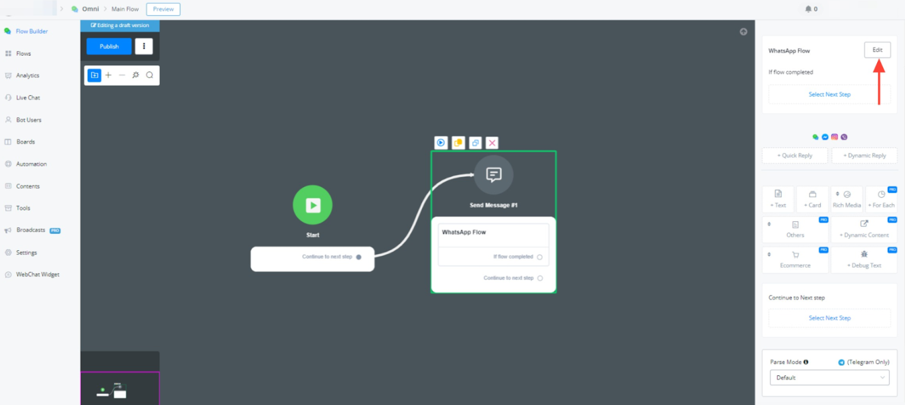
Task: Click the auto-arrange magic wand icon
Action: pyautogui.click(x=136, y=75)
